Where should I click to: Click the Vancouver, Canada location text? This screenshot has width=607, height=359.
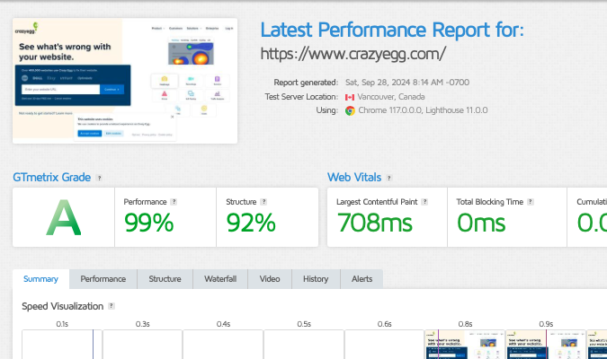(x=391, y=97)
